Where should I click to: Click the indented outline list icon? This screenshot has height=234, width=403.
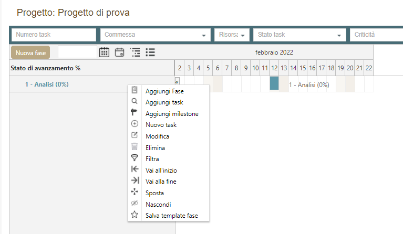(135, 52)
